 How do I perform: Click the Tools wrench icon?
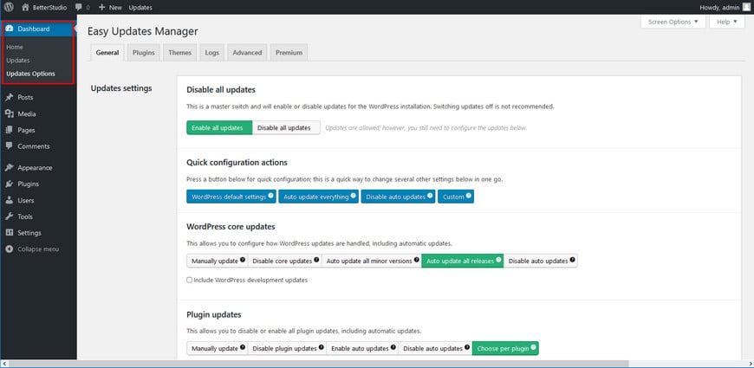(x=10, y=216)
